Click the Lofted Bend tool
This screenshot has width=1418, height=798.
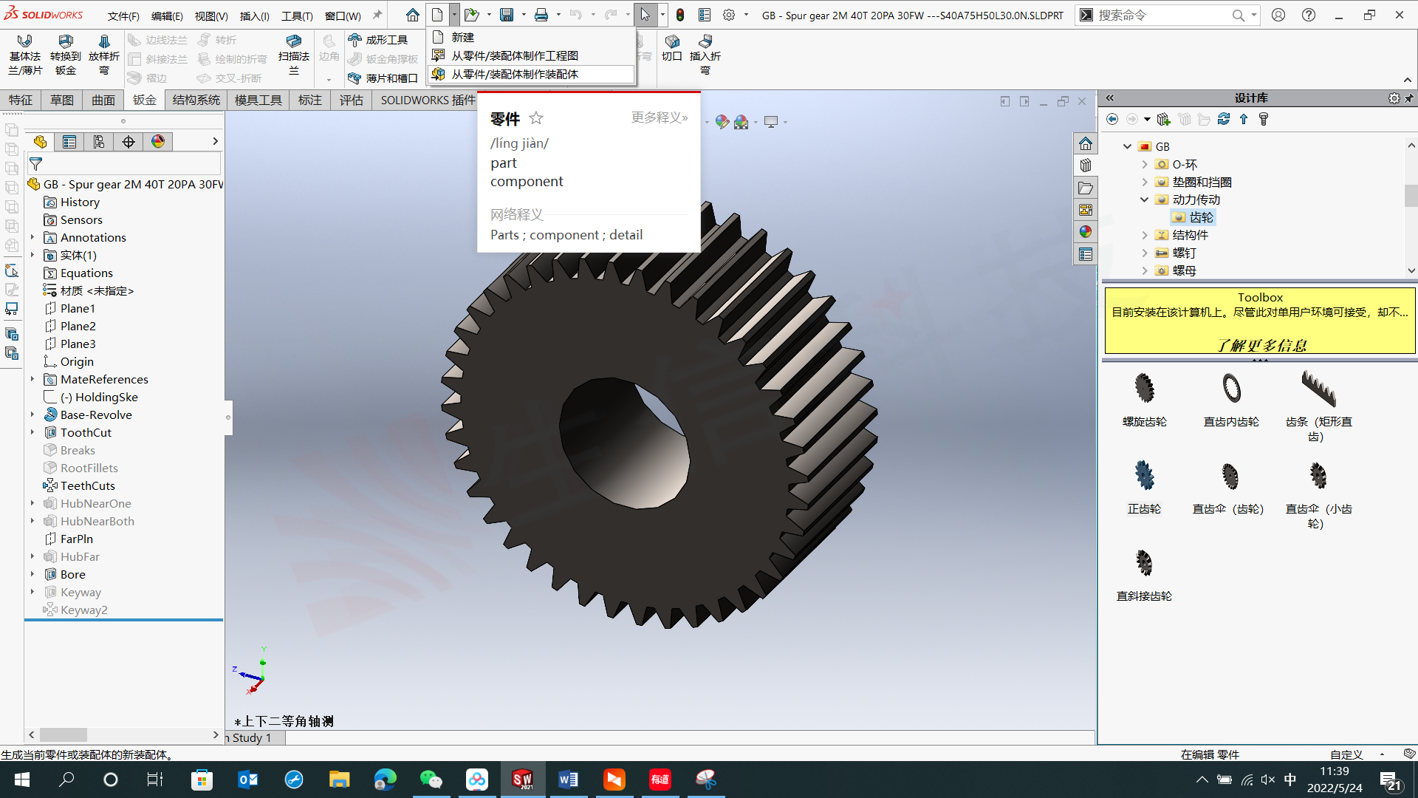[x=103, y=55]
